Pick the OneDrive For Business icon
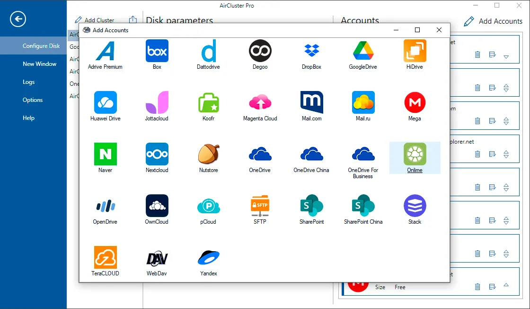The width and height of the screenshot is (530, 309). point(363,154)
